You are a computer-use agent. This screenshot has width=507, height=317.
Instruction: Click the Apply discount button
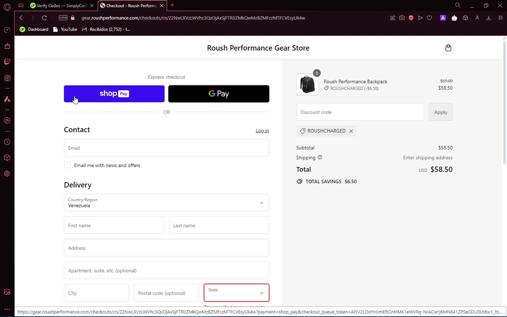441,112
